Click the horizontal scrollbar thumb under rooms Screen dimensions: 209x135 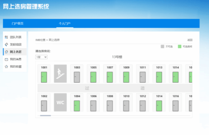click(x=46, y=115)
